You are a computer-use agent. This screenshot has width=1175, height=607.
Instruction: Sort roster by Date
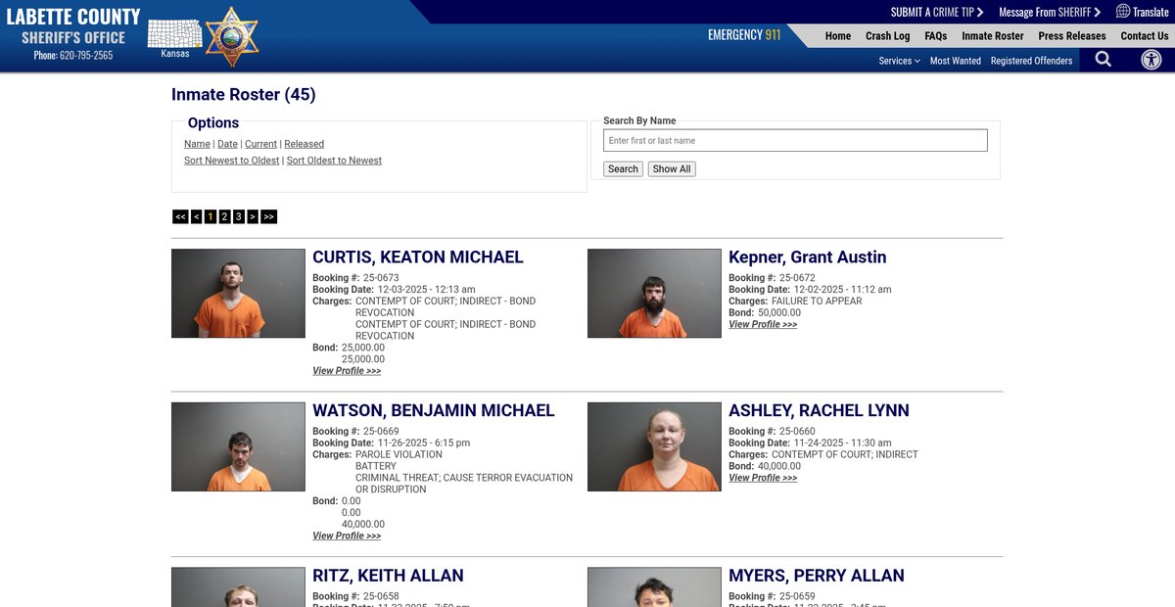(x=227, y=144)
